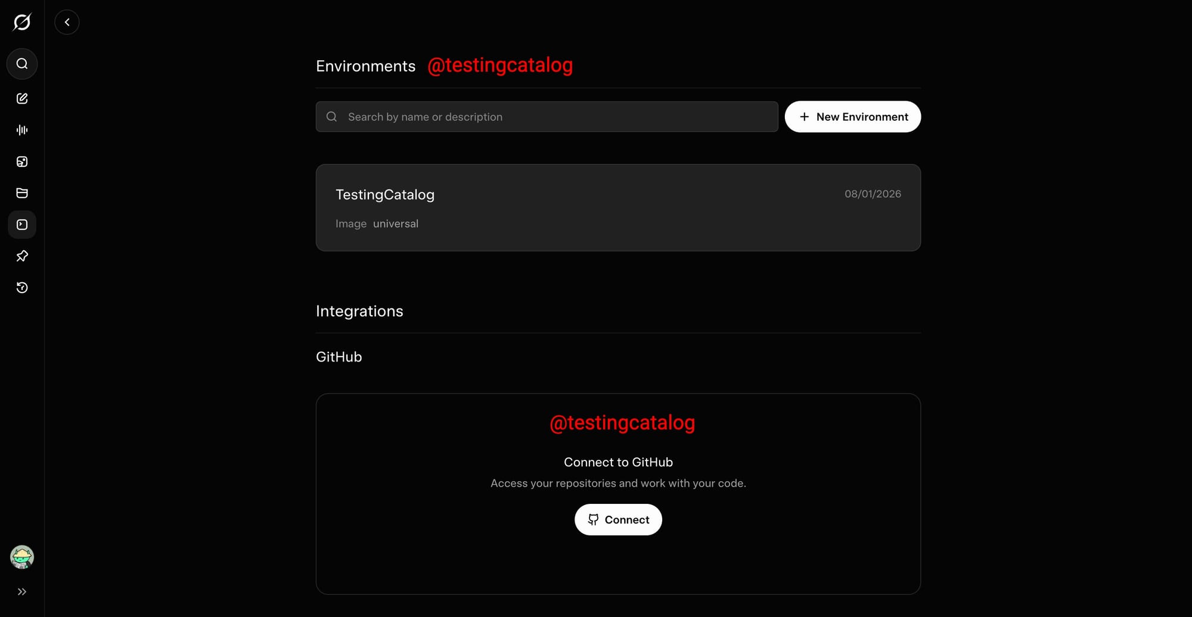Go back using the arrow button
Image resolution: width=1192 pixels, height=617 pixels.
pos(67,22)
